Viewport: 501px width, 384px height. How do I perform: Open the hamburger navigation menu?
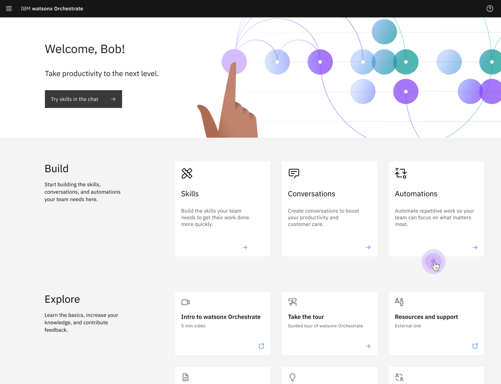[9, 9]
